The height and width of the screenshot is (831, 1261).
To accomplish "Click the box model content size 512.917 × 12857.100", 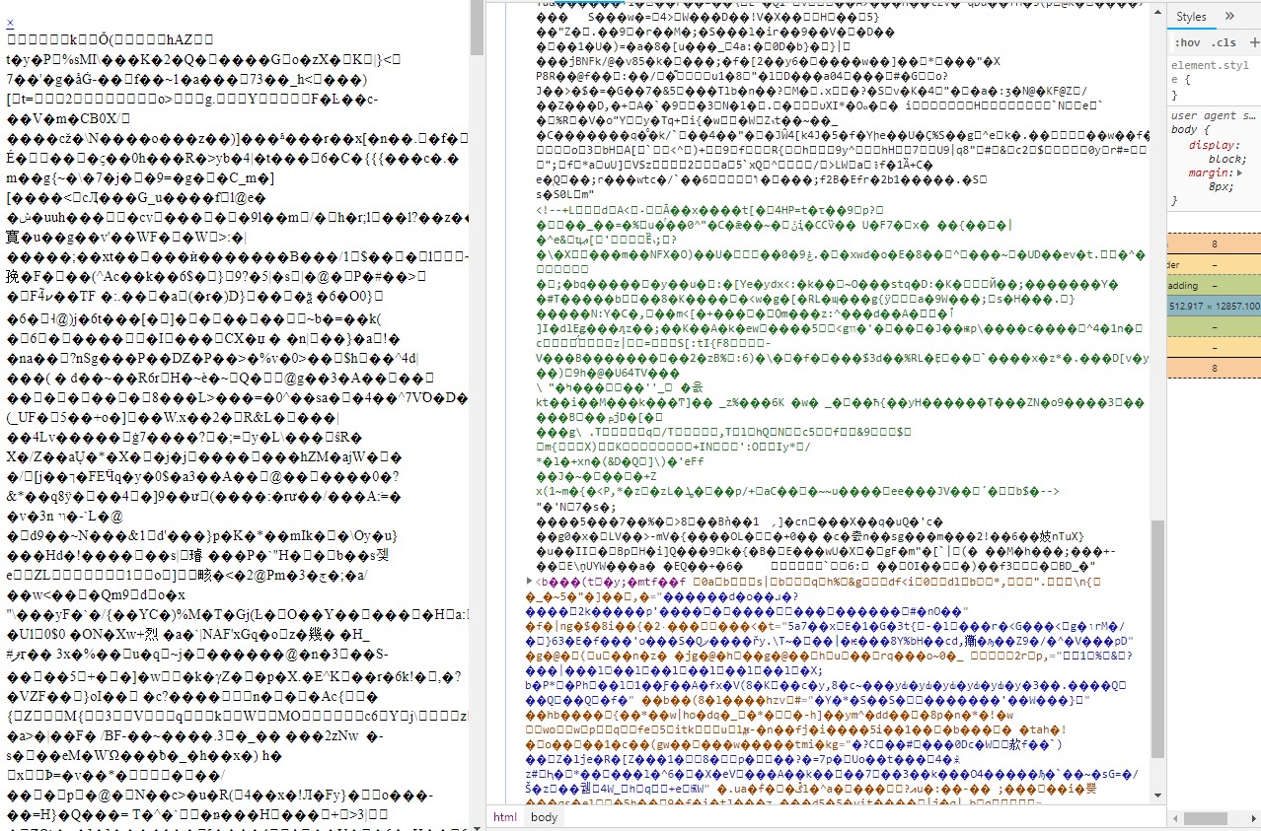I will click(1214, 307).
